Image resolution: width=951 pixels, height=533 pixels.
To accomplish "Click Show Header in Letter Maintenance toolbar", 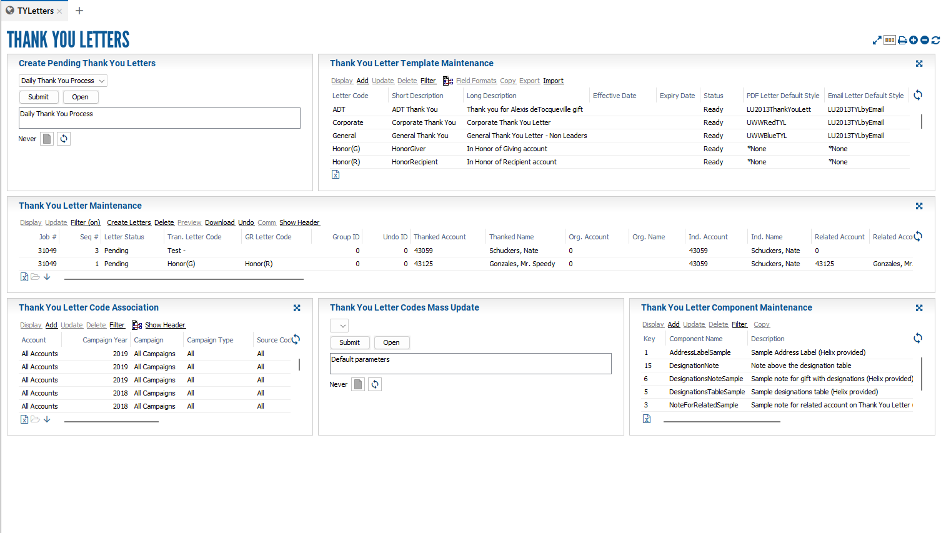I will pyautogui.click(x=300, y=222).
